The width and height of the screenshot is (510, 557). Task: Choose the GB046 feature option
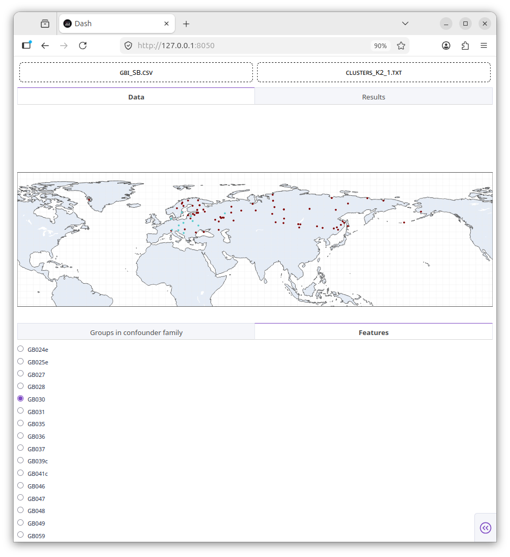[x=20, y=485]
